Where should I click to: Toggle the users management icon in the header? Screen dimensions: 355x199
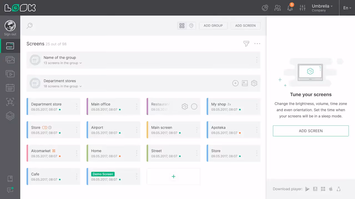277,8
